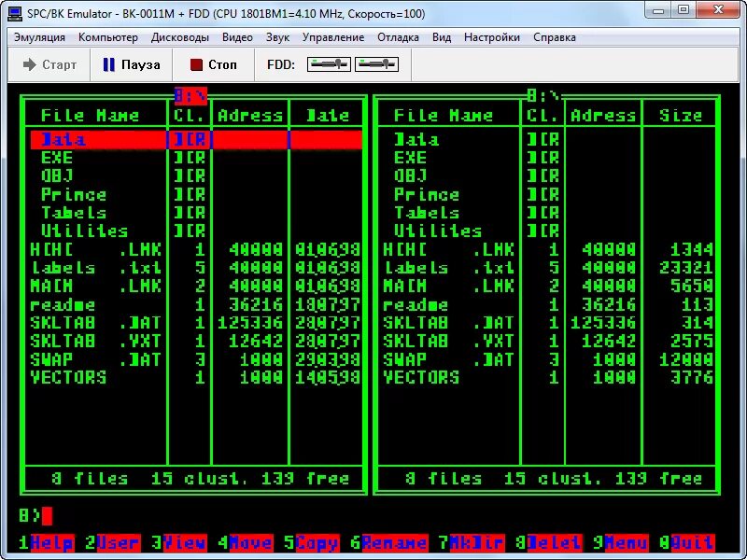Viewport: 747px width, 560px height.
Task: Click the highlighted B:\ path on left panel
Action: 190,96
